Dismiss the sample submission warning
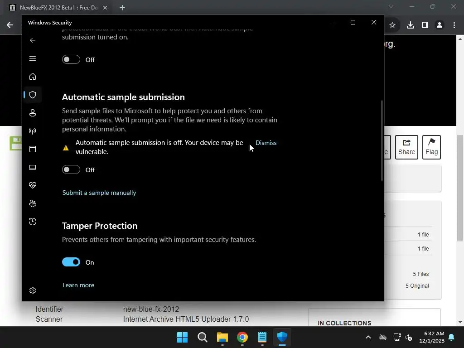 coord(266,143)
